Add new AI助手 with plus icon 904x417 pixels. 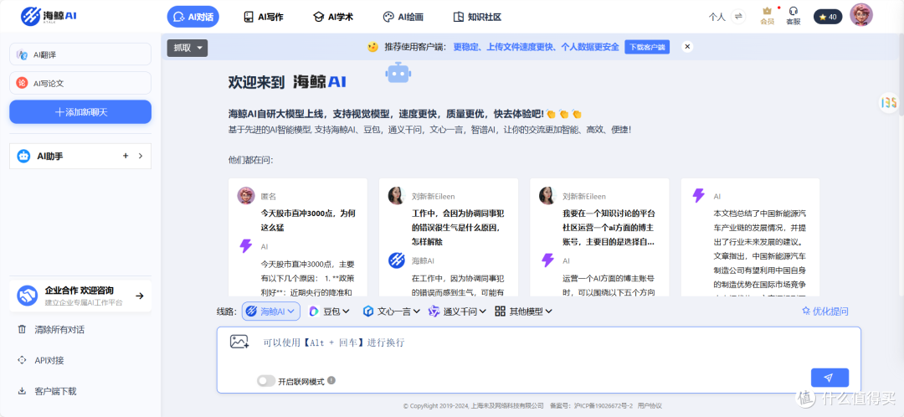coord(125,156)
